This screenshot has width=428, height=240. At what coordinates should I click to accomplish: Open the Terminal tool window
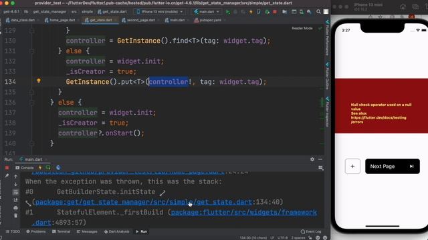click(x=61, y=231)
